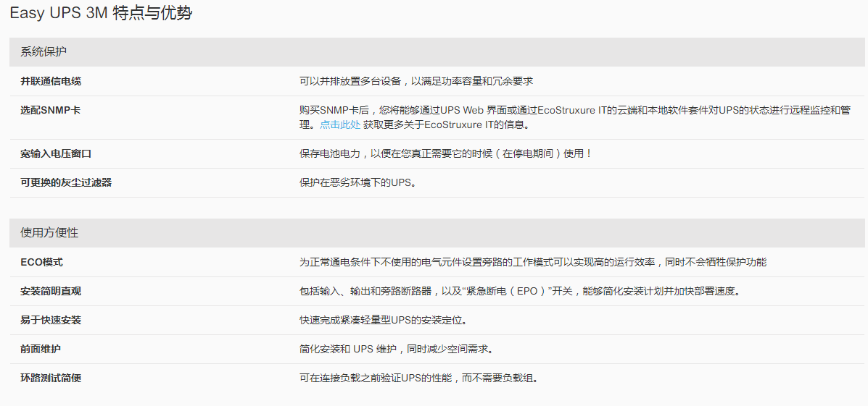Click the 宽输入电压窗口 row label

coord(56,153)
